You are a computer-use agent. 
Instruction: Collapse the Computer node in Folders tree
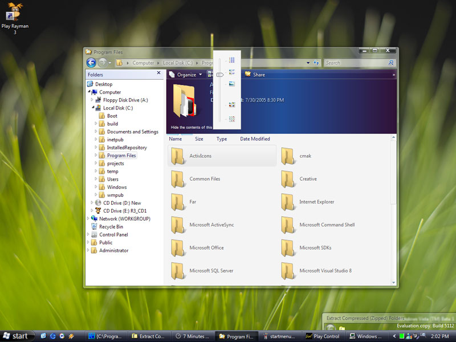click(x=89, y=92)
